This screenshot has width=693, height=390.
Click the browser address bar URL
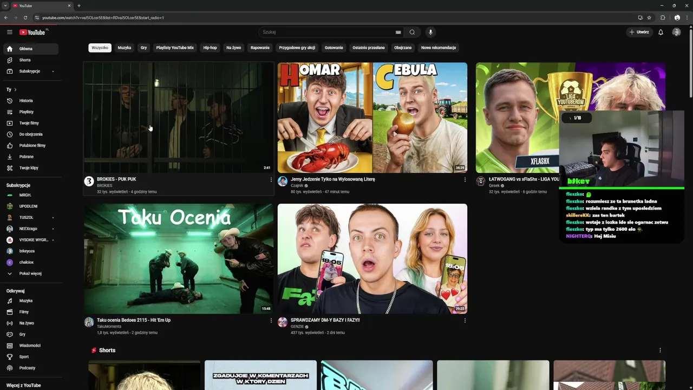(x=103, y=17)
